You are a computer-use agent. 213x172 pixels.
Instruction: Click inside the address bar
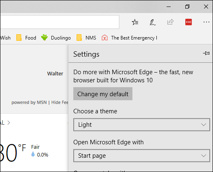(x=59, y=22)
